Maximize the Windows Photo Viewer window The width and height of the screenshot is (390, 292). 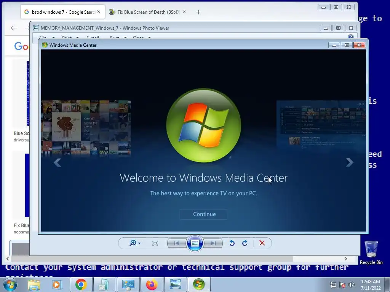point(338,28)
